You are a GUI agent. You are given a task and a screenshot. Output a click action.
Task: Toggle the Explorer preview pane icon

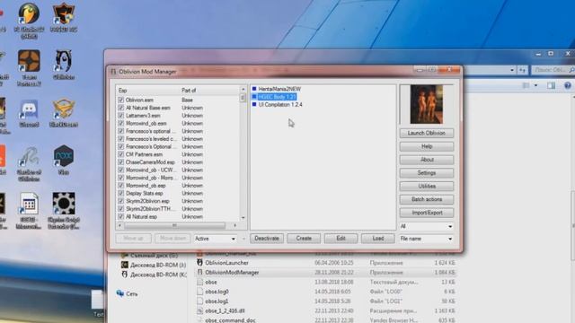coord(551,85)
